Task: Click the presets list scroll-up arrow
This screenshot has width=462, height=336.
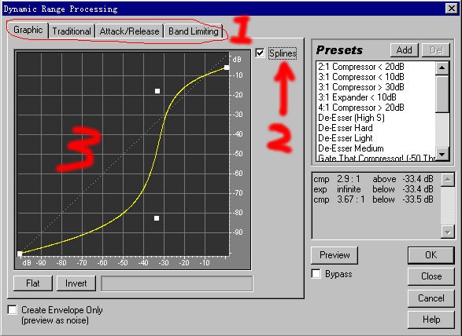Action: click(x=442, y=68)
